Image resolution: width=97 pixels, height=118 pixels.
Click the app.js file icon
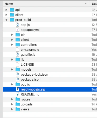coord(18,25)
